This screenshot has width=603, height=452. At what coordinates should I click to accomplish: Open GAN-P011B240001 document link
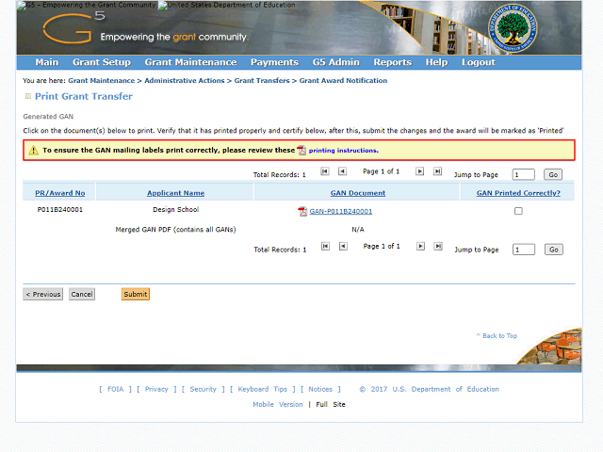click(x=340, y=212)
